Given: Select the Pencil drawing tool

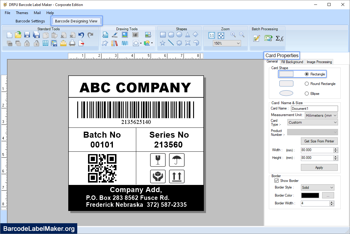Looking at the screenshot, I should point(115,34).
